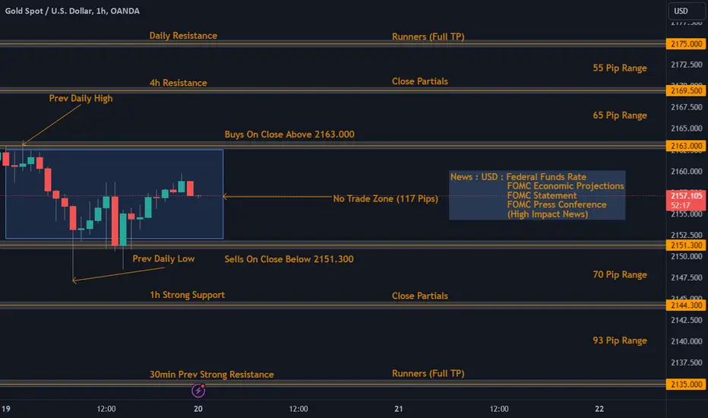Select Runners (Full TP) text near 2135.000 line

428,374
